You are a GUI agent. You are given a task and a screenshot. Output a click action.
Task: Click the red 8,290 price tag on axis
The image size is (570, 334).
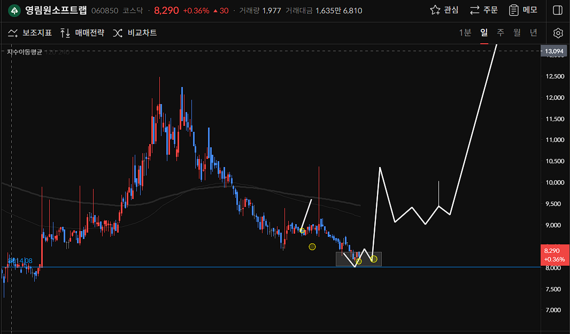[x=554, y=255]
